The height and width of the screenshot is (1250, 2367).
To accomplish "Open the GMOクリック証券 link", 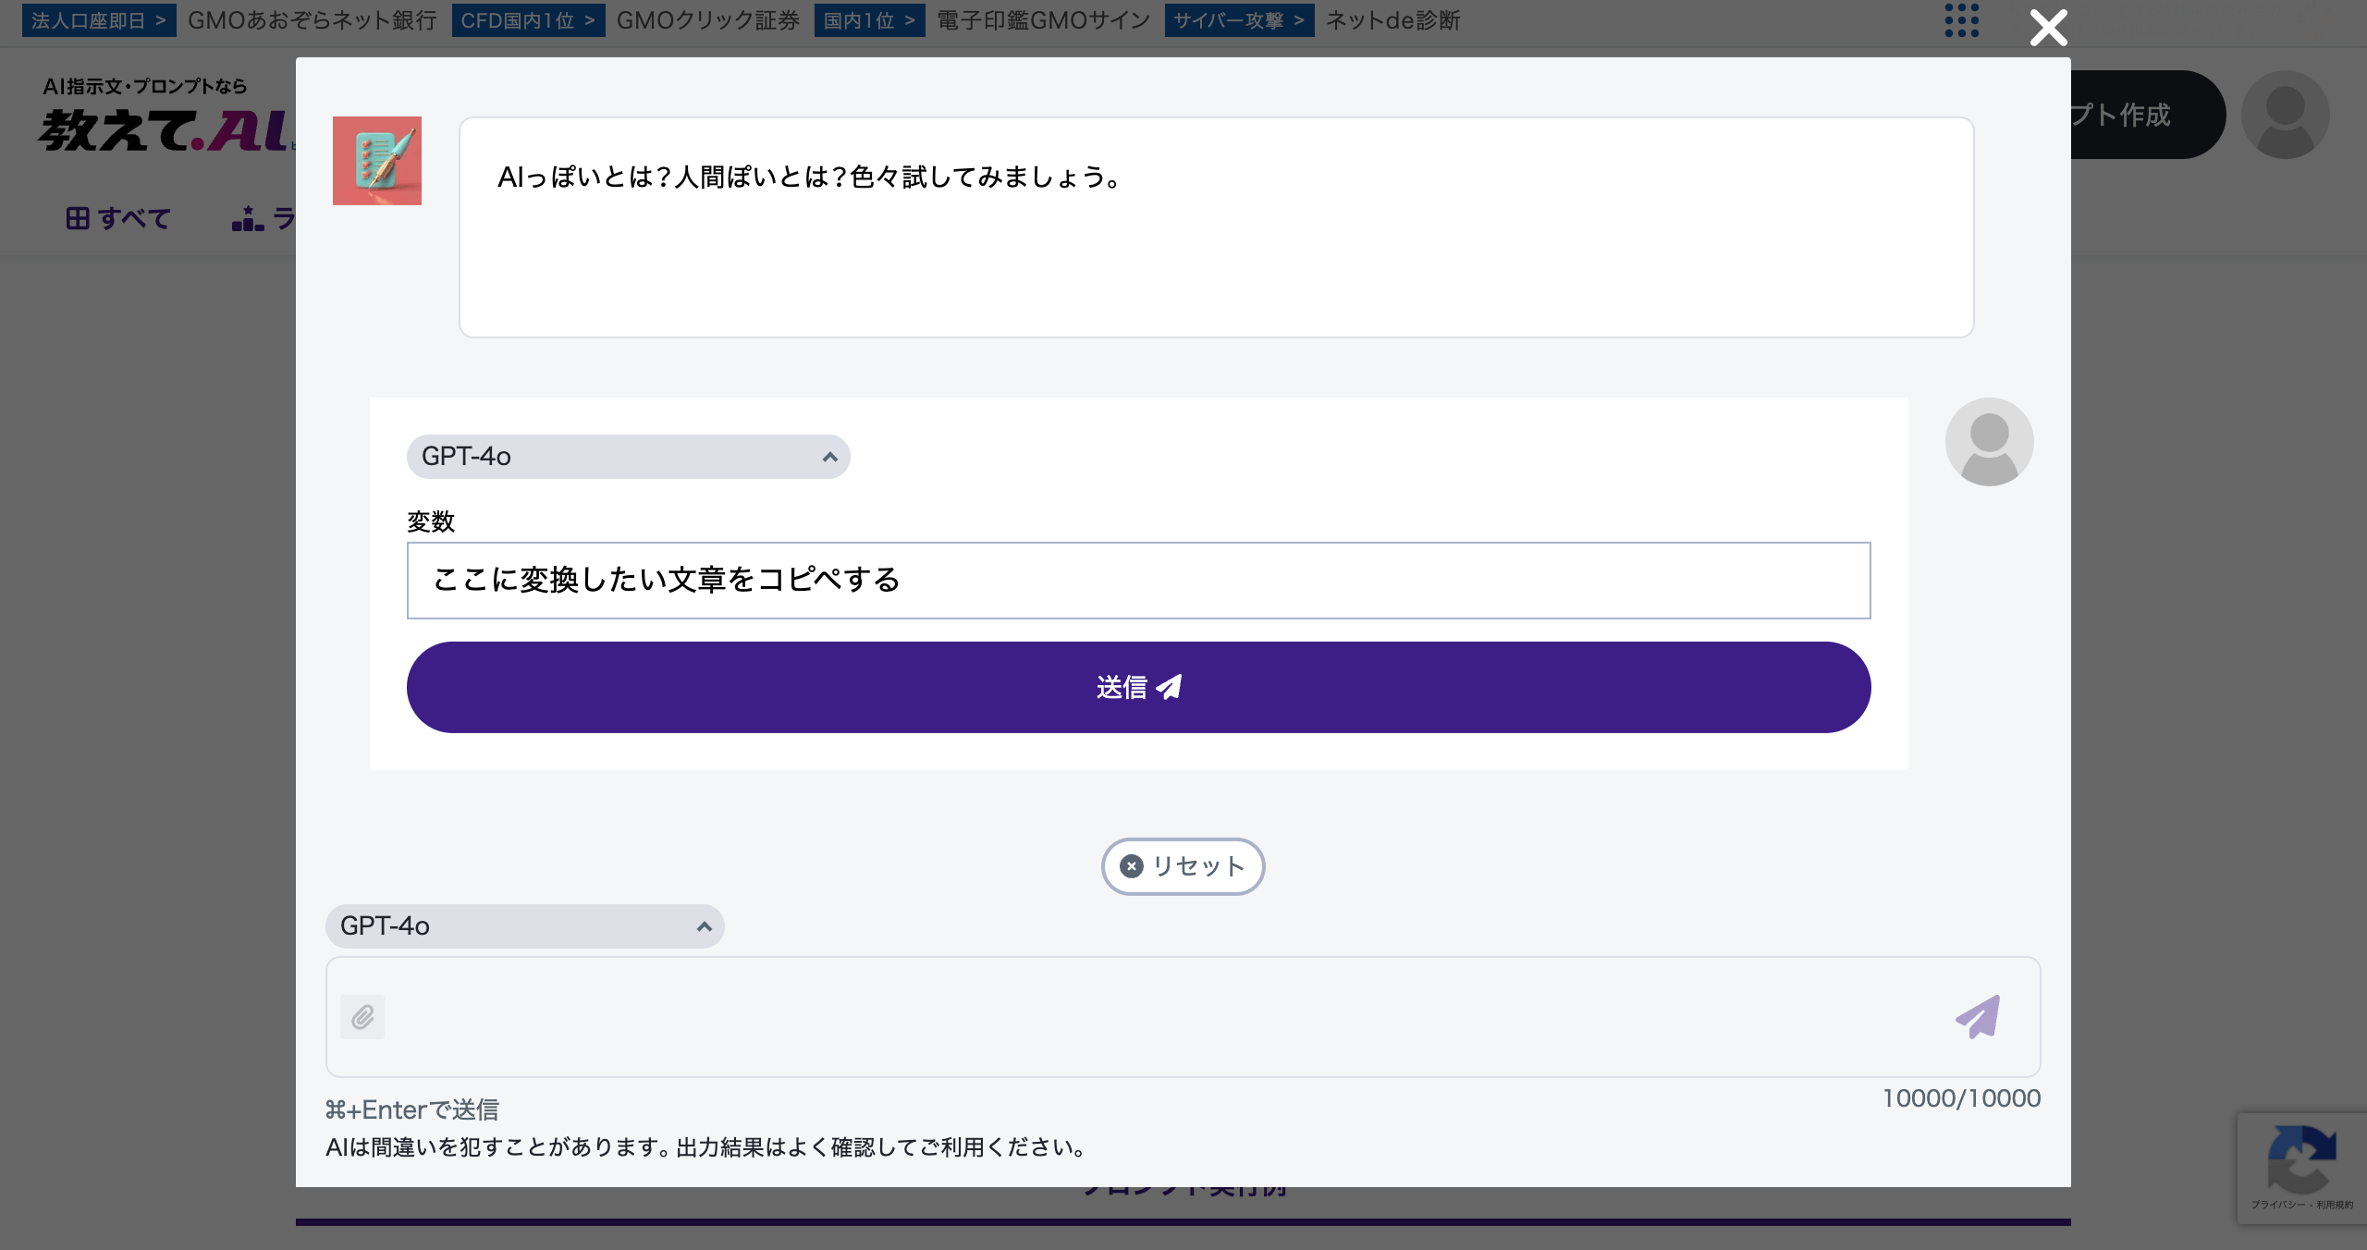I will tap(708, 20).
